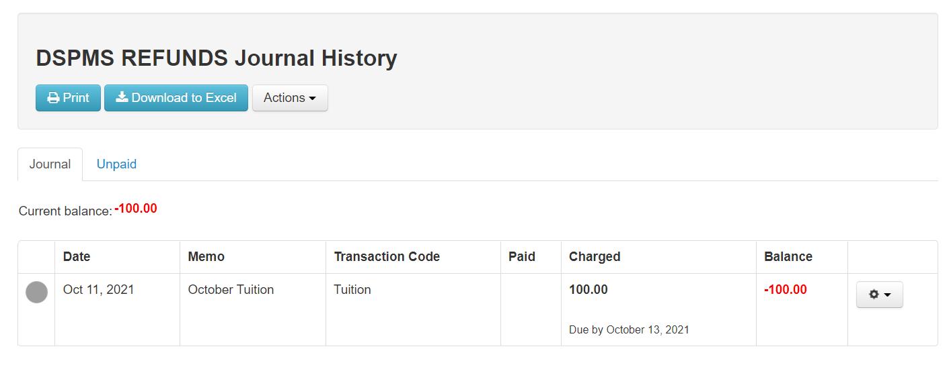Print the journal history
The height and width of the screenshot is (365, 947).
[x=68, y=98]
